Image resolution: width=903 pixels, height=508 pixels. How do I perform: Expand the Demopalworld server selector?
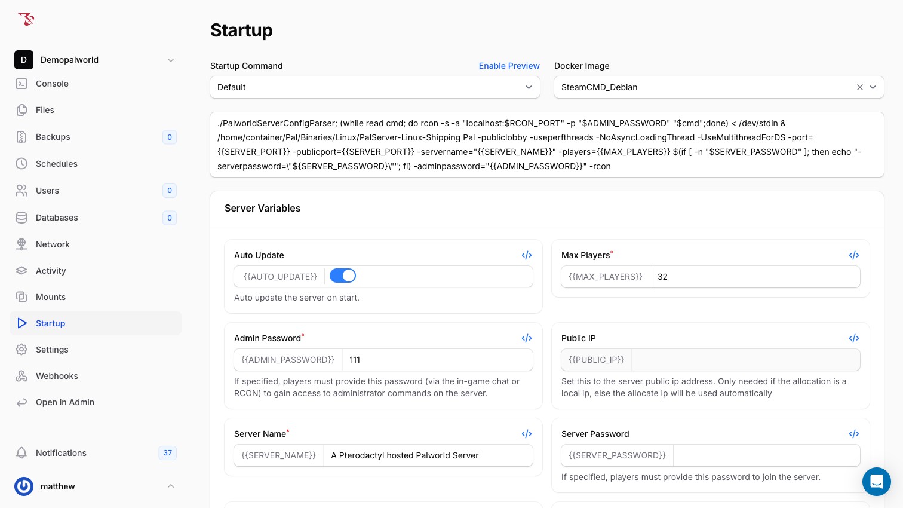(x=171, y=60)
